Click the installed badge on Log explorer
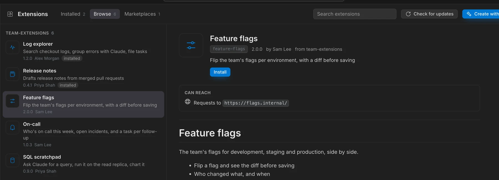Viewport: 499px width, 180px height. click(72, 58)
